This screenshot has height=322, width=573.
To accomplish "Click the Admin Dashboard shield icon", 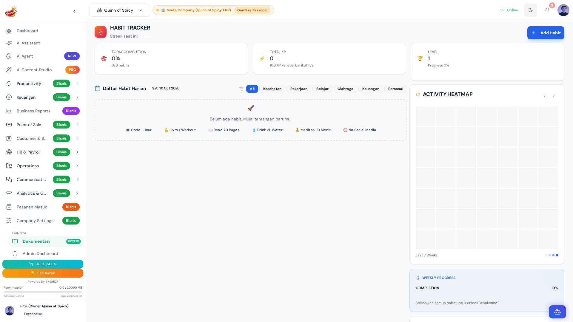I will click(x=15, y=254).
